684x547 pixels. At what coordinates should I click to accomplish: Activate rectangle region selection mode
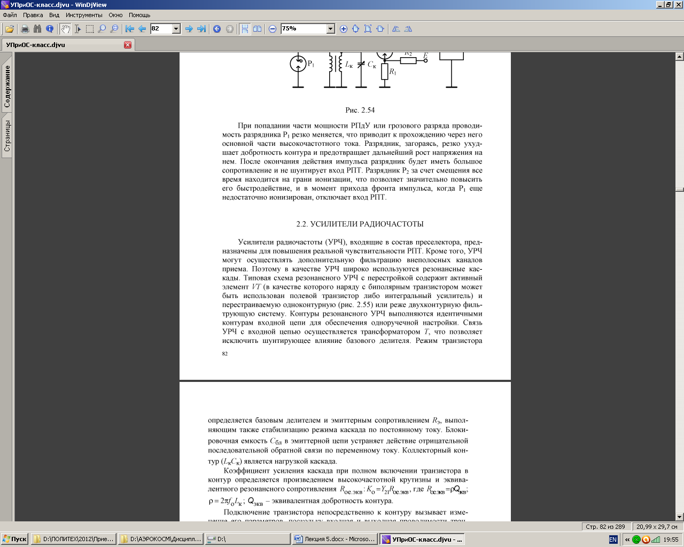[x=90, y=29]
